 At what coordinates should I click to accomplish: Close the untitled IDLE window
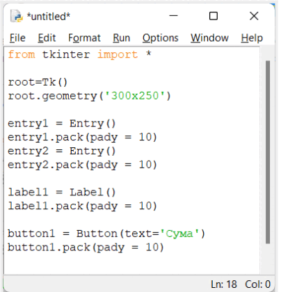[x=254, y=16]
